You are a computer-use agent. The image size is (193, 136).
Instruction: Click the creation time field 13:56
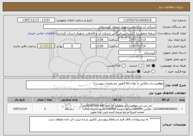(99, 40)
